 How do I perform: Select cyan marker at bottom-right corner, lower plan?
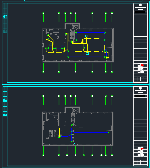111,144
